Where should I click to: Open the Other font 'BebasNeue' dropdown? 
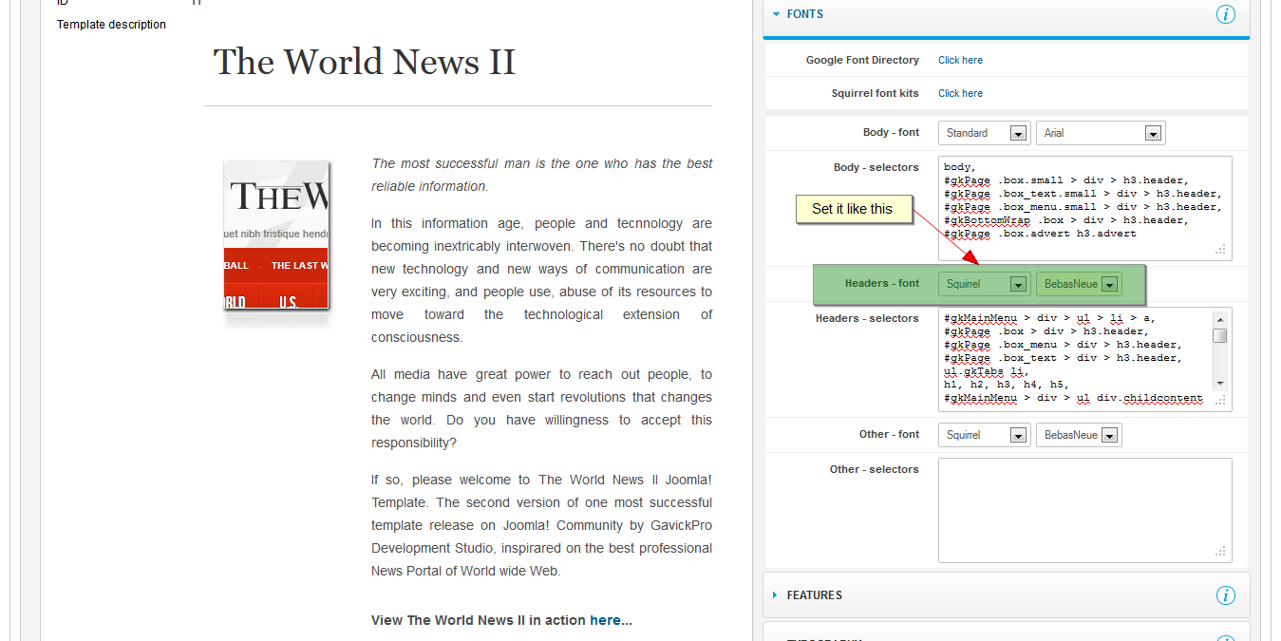point(1079,435)
